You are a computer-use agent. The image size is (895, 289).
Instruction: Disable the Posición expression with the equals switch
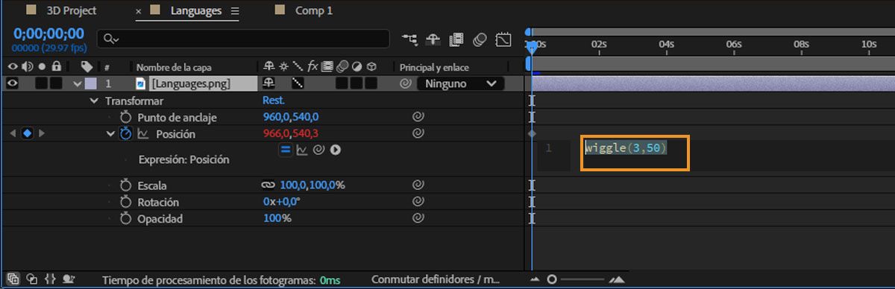pos(286,150)
